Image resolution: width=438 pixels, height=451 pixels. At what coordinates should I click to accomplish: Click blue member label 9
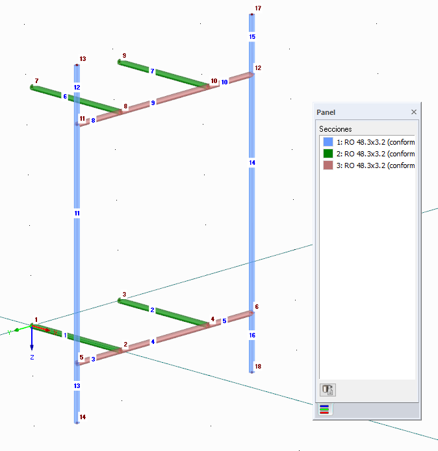tap(153, 103)
